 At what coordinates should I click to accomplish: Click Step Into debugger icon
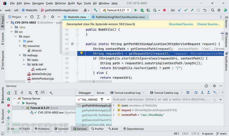tap(202, 92)
